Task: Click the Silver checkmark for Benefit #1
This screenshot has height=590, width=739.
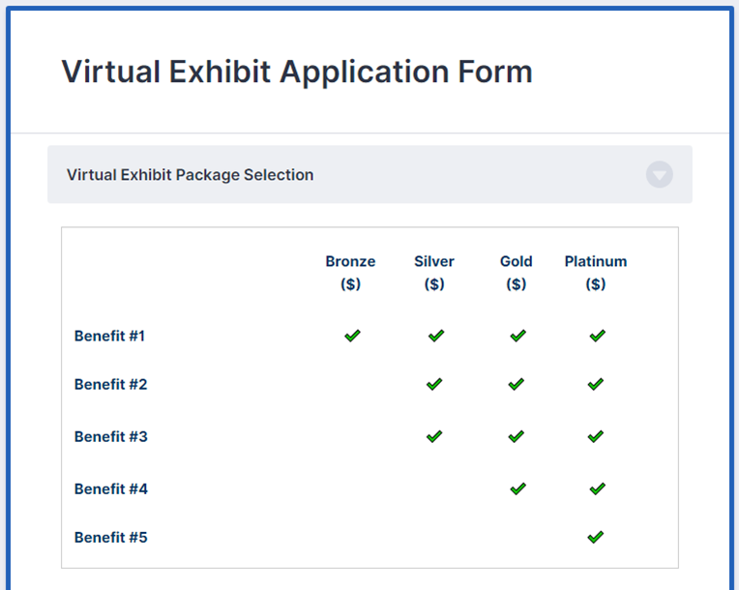Action: tap(435, 336)
